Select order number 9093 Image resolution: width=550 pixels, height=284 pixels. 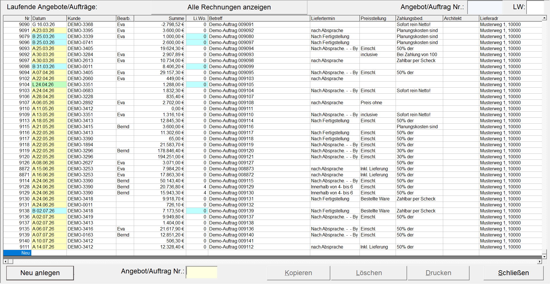17,49
